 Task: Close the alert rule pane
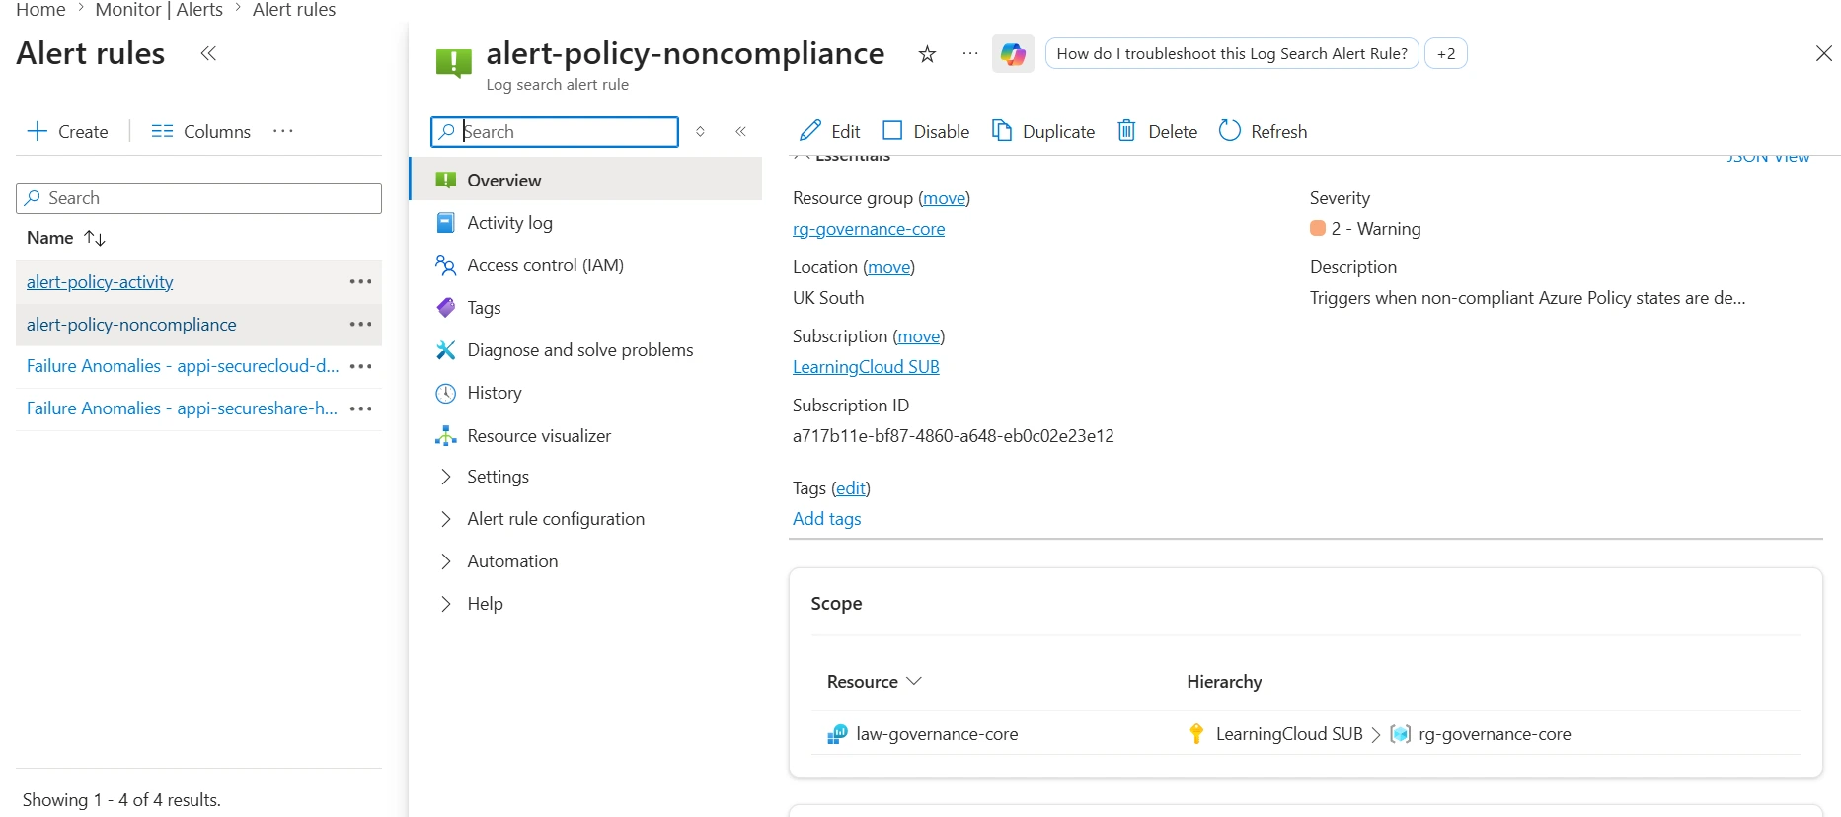pyautogui.click(x=1823, y=53)
